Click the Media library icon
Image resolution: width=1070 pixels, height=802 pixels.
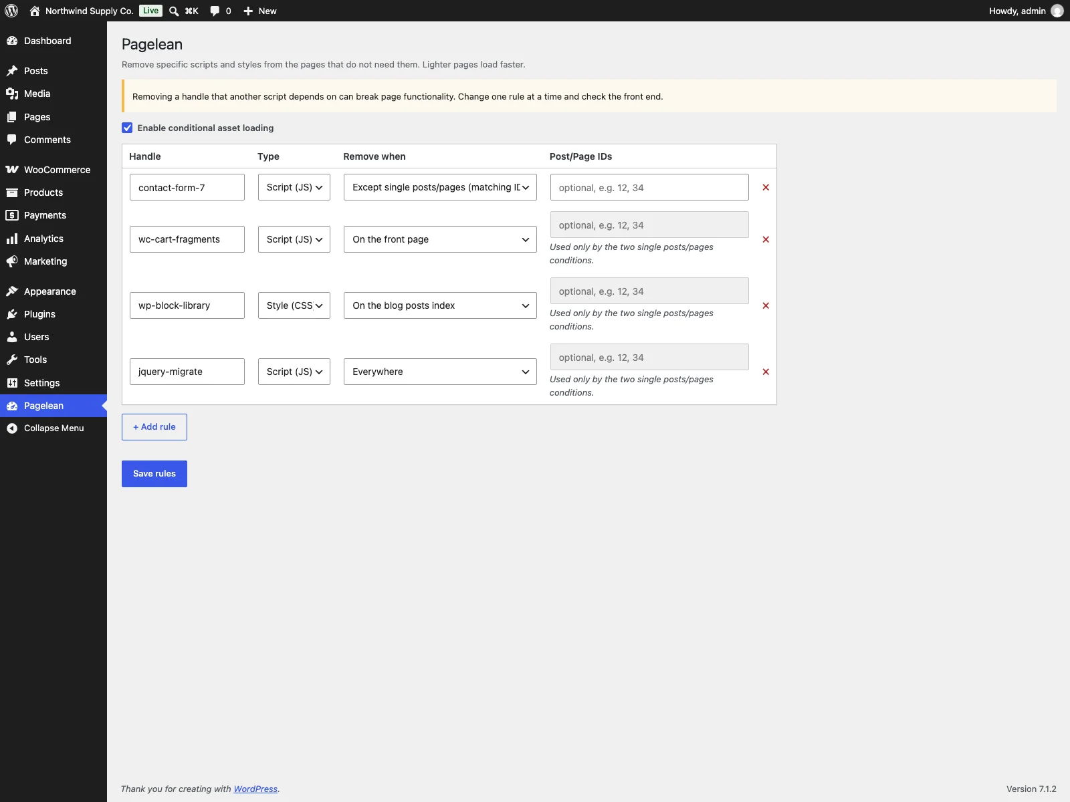tap(12, 94)
